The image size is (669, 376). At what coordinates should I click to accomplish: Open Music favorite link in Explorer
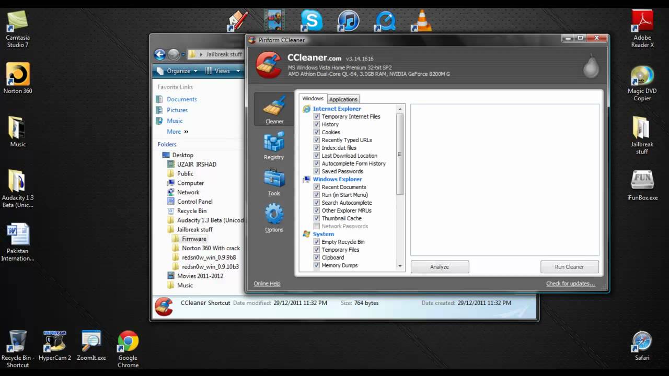[175, 121]
